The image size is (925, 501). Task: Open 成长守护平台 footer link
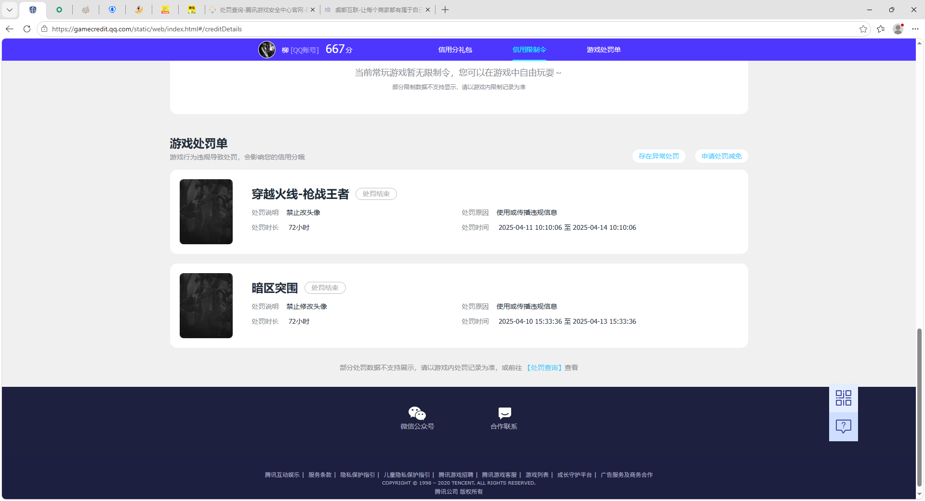pyautogui.click(x=575, y=475)
